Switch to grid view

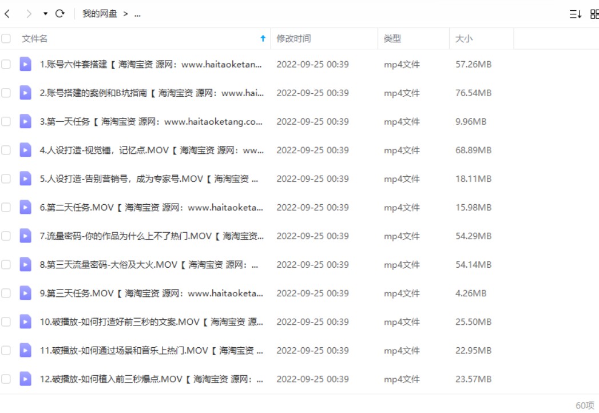pos(594,14)
